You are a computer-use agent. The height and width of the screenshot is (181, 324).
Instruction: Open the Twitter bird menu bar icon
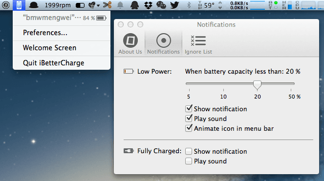coord(174,5)
